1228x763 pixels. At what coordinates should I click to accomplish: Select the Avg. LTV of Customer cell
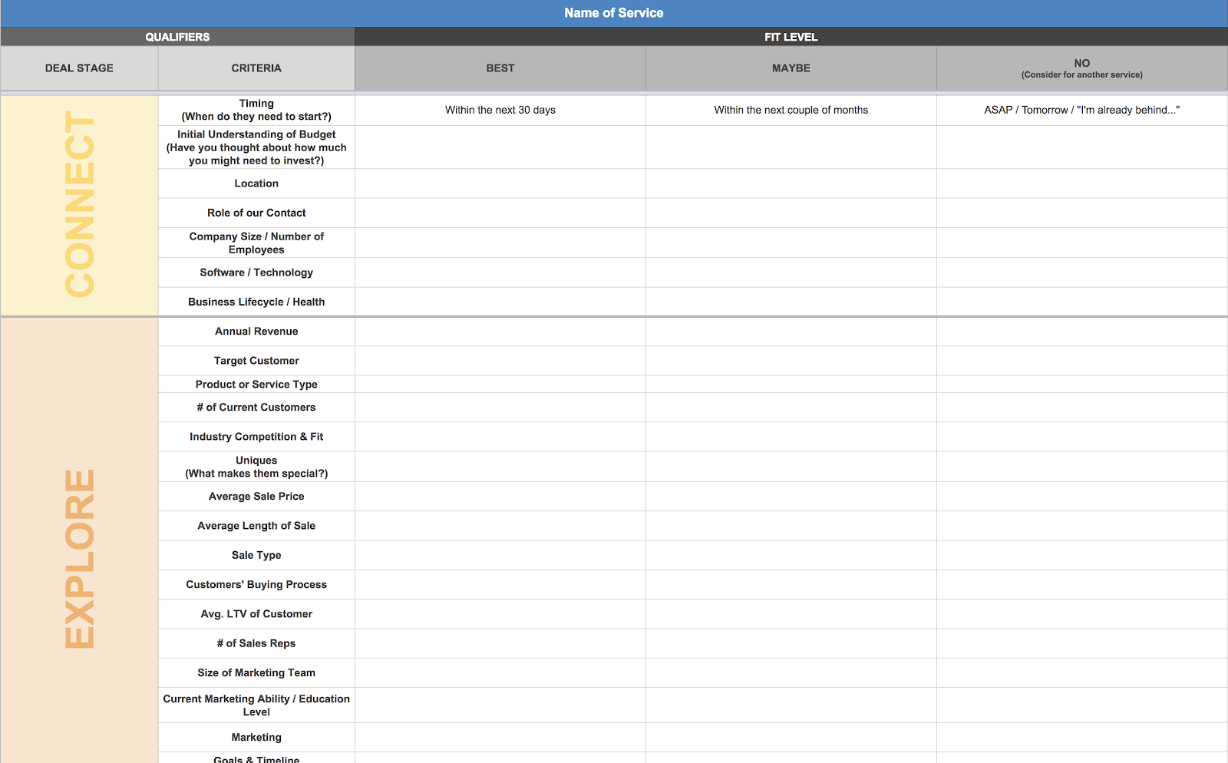click(x=256, y=614)
